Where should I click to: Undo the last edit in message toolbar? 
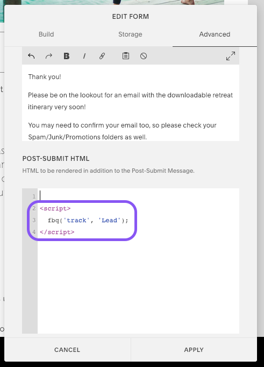click(x=31, y=56)
